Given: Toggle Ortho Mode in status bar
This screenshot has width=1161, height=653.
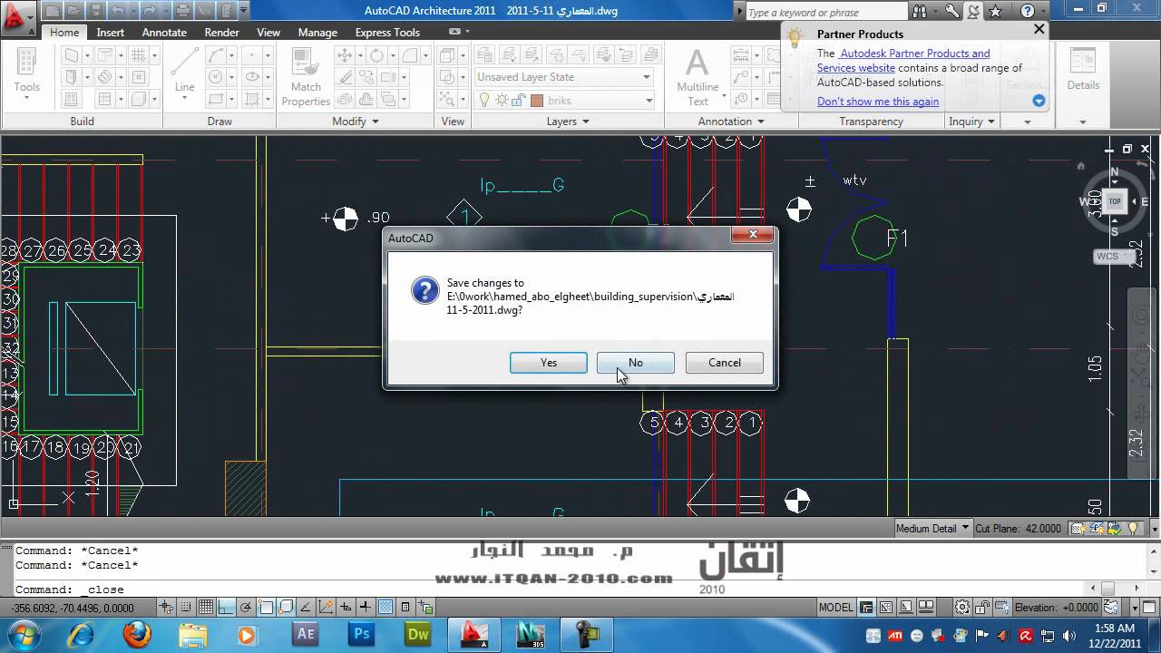Looking at the screenshot, I should click(225, 608).
